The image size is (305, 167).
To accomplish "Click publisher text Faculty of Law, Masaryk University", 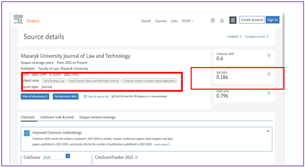I will [x=63, y=69].
